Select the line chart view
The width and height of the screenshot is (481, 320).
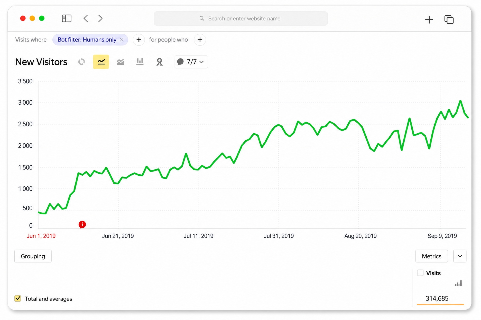click(101, 62)
